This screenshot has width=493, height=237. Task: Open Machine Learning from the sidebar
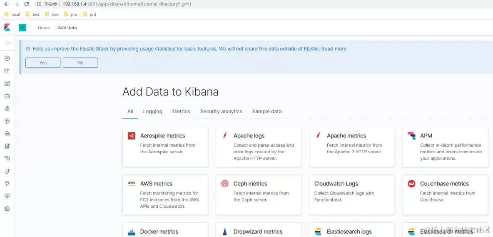tap(7, 121)
